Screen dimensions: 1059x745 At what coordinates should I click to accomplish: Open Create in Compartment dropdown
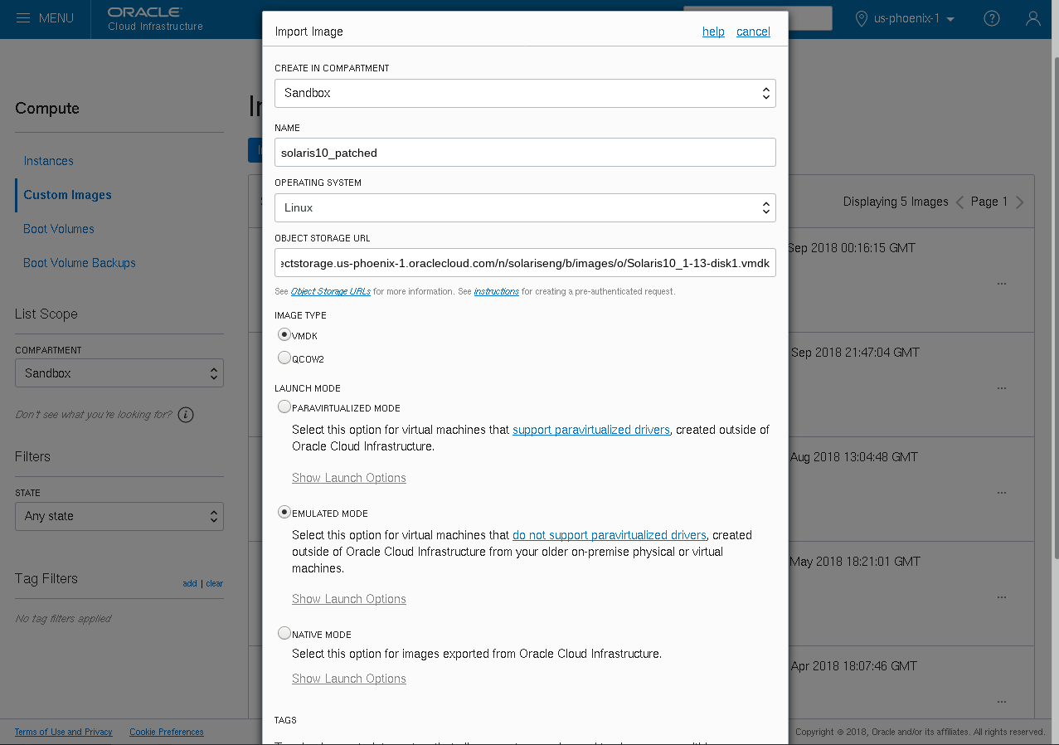click(525, 93)
